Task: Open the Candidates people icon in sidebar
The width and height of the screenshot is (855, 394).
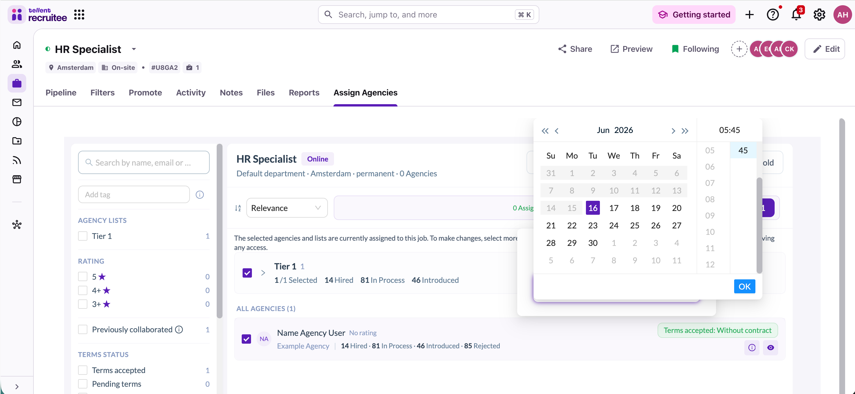Action: [x=17, y=64]
